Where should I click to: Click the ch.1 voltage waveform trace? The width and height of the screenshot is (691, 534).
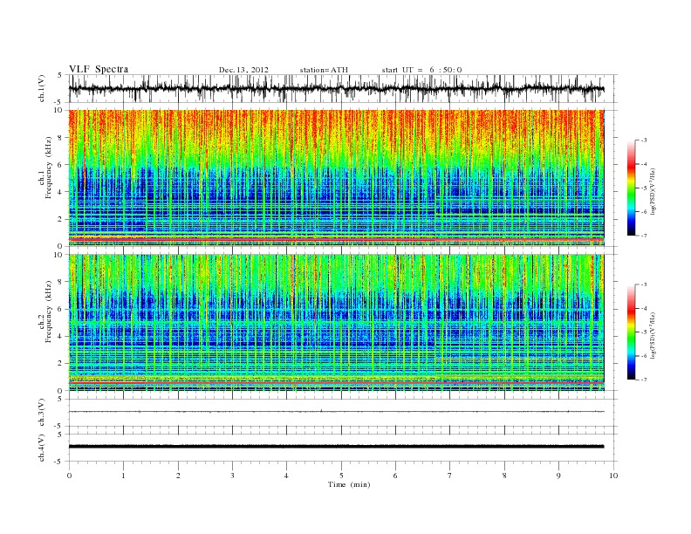point(337,89)
